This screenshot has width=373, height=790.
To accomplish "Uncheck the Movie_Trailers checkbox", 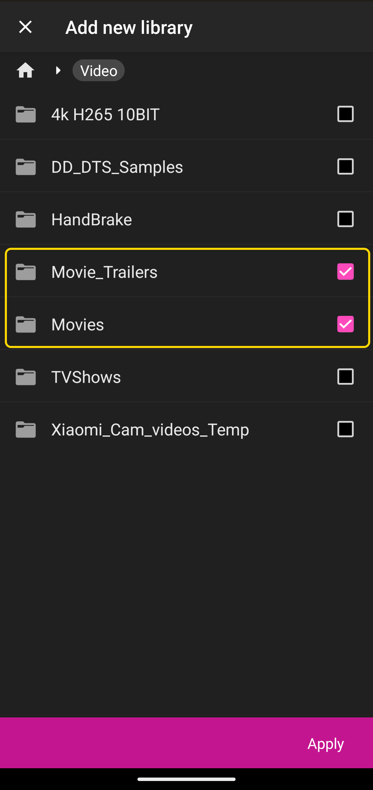I will [x=345, y=272].
